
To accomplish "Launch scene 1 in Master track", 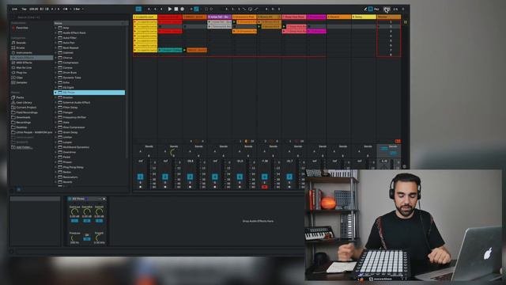I will [389, 22].
